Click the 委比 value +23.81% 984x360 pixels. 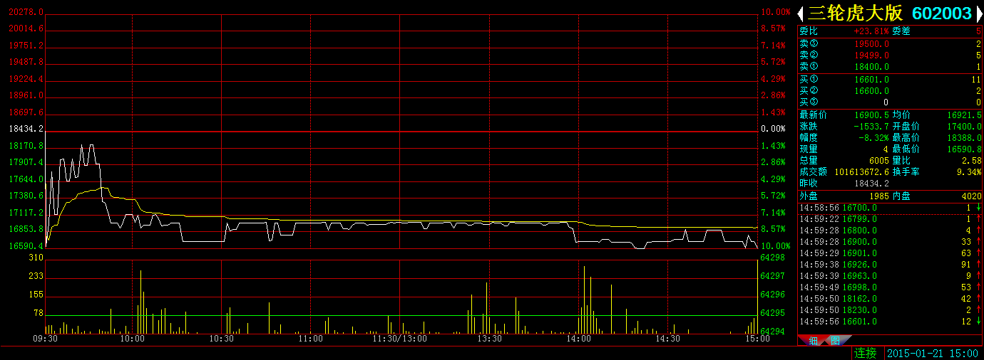[871, 31]
